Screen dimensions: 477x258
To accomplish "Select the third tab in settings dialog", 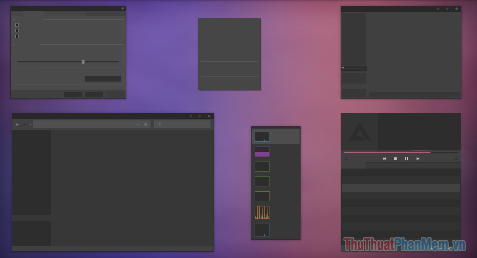I will click(x=52, y=14).
